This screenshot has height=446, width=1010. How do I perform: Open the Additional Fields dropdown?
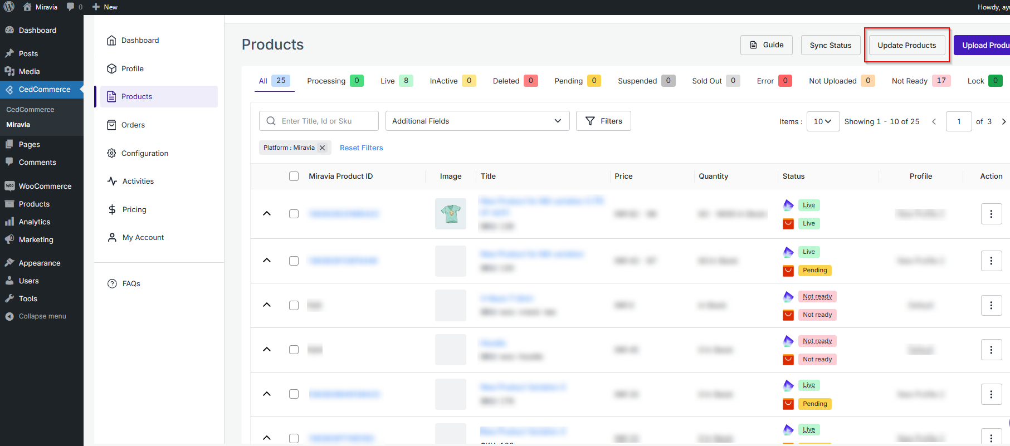click(477, 121)
